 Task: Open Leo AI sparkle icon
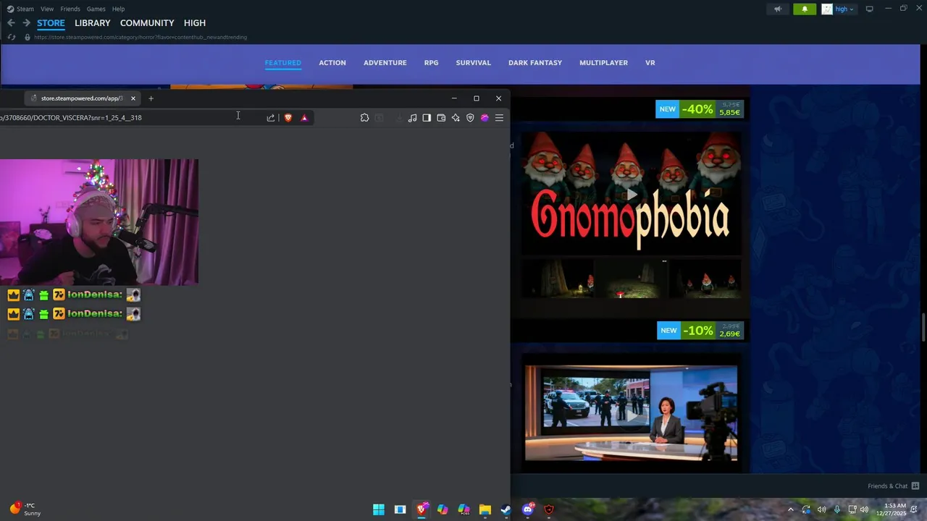coord(456,118)
